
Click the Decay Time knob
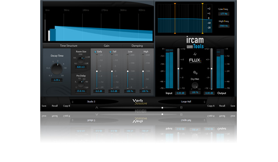pyautogui.click(x=57, y=69)
